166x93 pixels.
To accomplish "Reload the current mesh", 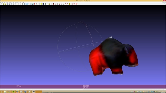I will click(x=8, y=4).
